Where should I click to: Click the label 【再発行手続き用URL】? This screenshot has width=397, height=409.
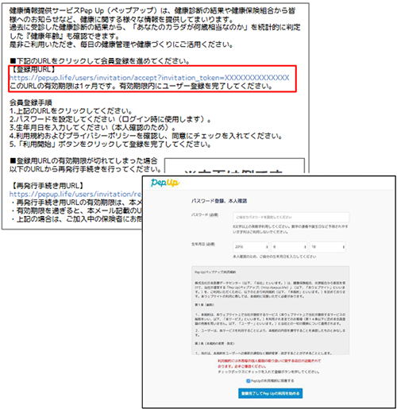pos(47,186)
